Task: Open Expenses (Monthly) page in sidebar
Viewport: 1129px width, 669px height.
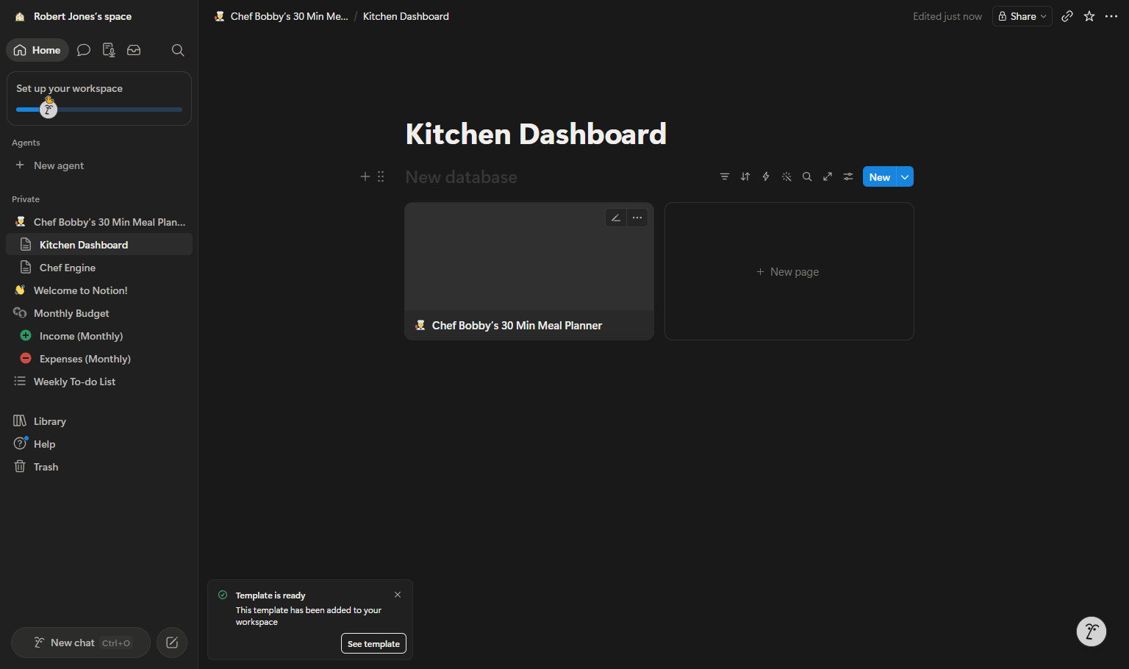Action: (99, 359)
